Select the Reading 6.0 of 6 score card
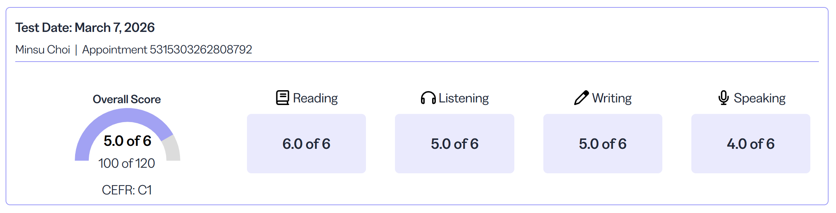Viewport: 836px width, 213px height. tap(306, 144)
